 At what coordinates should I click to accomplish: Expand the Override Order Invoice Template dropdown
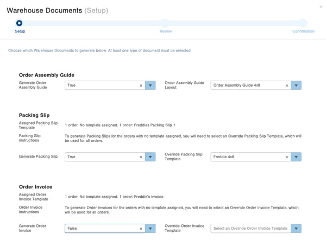pos(296,229)
